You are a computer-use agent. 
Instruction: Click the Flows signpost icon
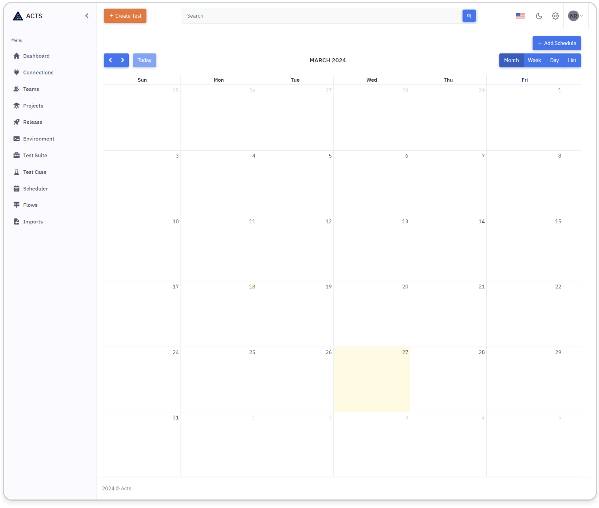point(17,205)
